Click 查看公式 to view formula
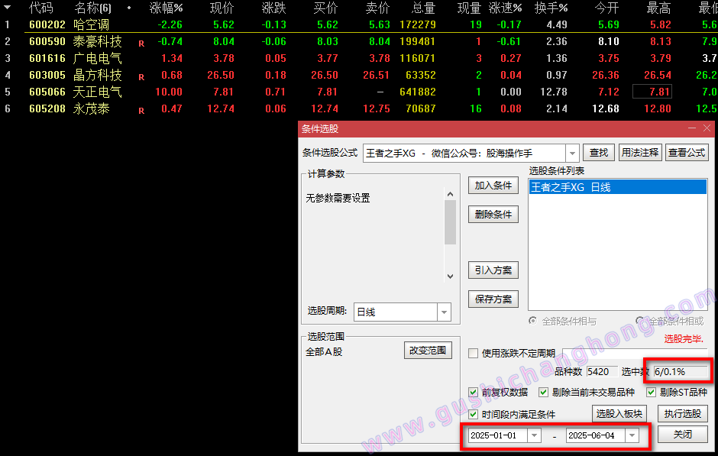The width and height of the screenshot is (718, 456). (x=687, y=153)
